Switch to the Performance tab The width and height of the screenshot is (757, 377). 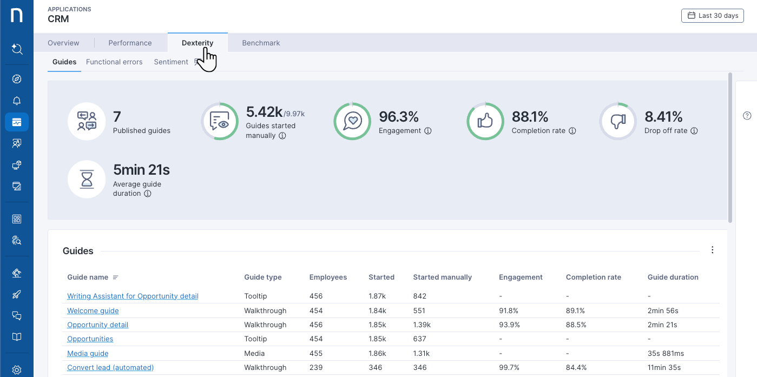tap(130, 43)
